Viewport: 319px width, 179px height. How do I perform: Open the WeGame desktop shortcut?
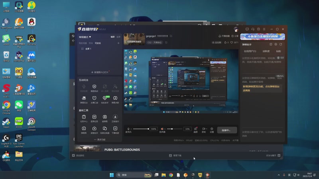pos(32,40)
